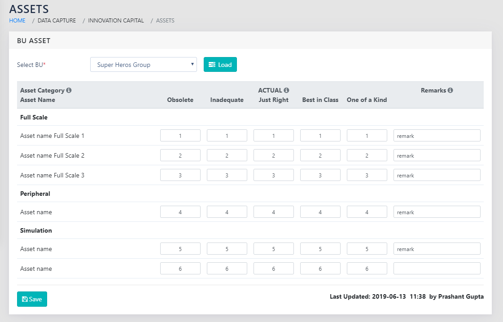Navigate to DATA CAPTURE breadcrumb
The width and height of the screenshot is (503, 322).
click(x=57, y=21)
